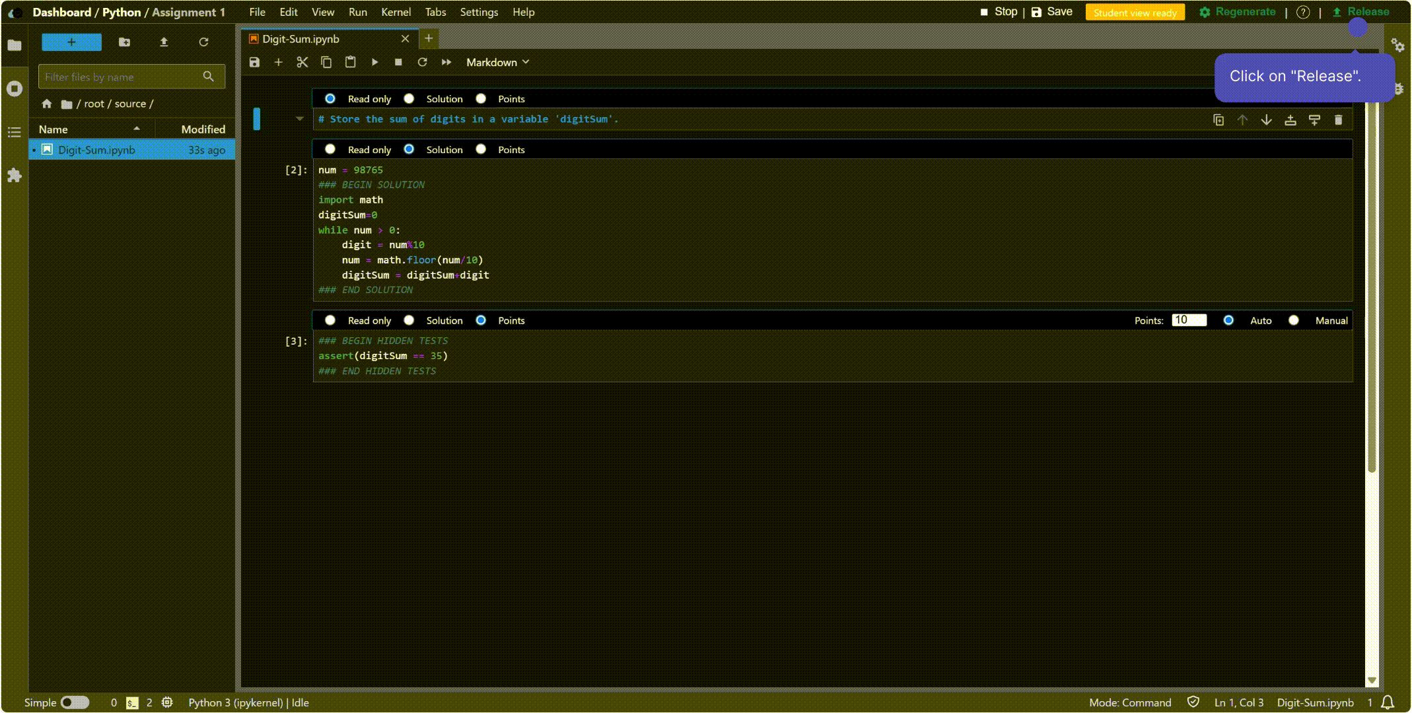Viewport: 1412px width, 713px height.
Task: Select Solution radio for the first cell
Action: (409, 98)
